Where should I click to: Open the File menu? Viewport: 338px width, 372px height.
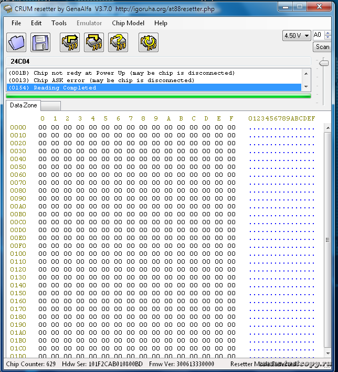(16, 23)
